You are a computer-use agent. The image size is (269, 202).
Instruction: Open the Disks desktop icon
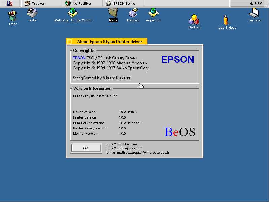point(32,13)
